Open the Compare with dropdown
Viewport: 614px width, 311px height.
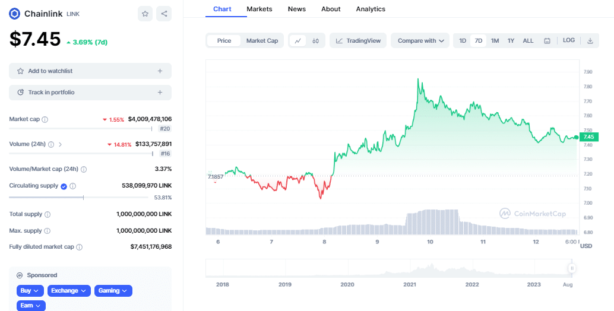point(420,41)
